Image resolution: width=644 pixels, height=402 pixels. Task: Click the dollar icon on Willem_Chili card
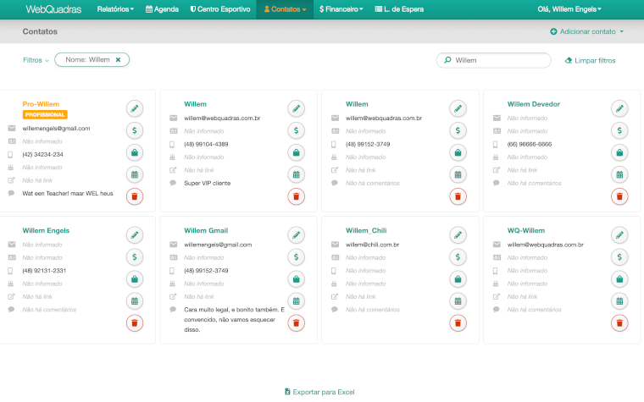(x=458, y=256)
